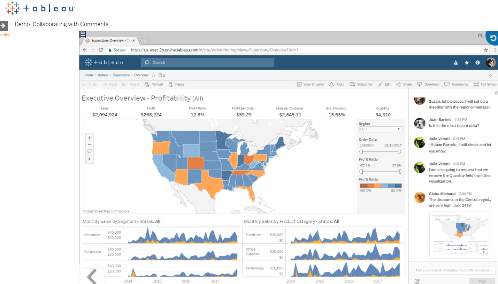
Task: Click the Profit Ratio color legend bar
Action: click(381, 186)
